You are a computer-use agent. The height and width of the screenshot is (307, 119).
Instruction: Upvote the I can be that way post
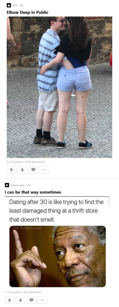pyautogui.click(x=9, y=300)
